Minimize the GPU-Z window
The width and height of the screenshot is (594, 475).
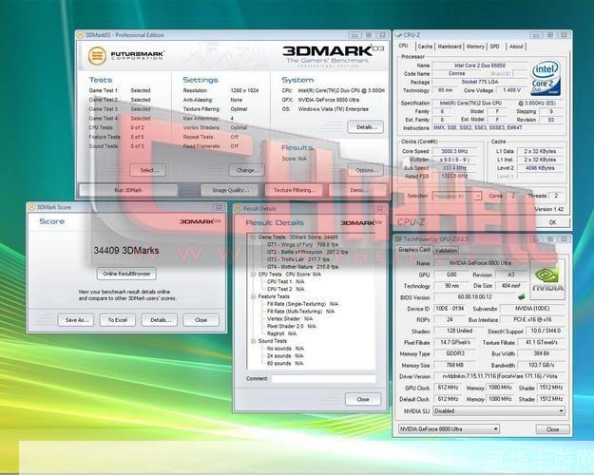[536, 239]
